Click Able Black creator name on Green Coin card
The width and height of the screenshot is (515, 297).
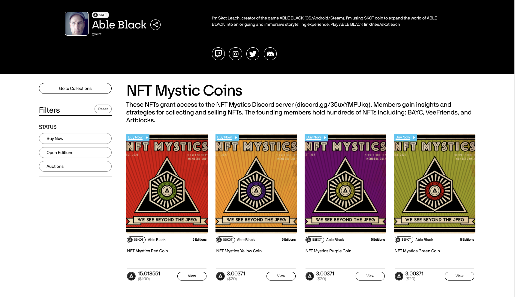tap(424, 240)
